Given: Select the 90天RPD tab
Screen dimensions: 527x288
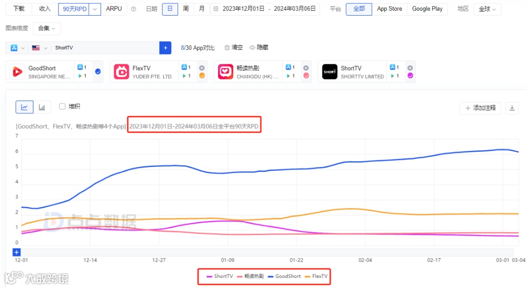Looking at the screenshot, I should (x=74, y=9).
